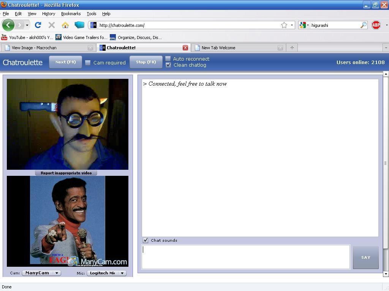Enable the Cam required checkbox
This screenshot has height=291, width=389.
(x=87, y=63)
